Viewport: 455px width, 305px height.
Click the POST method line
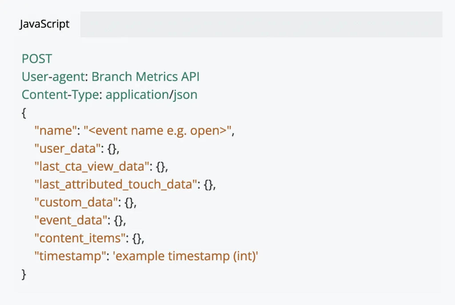37,59
